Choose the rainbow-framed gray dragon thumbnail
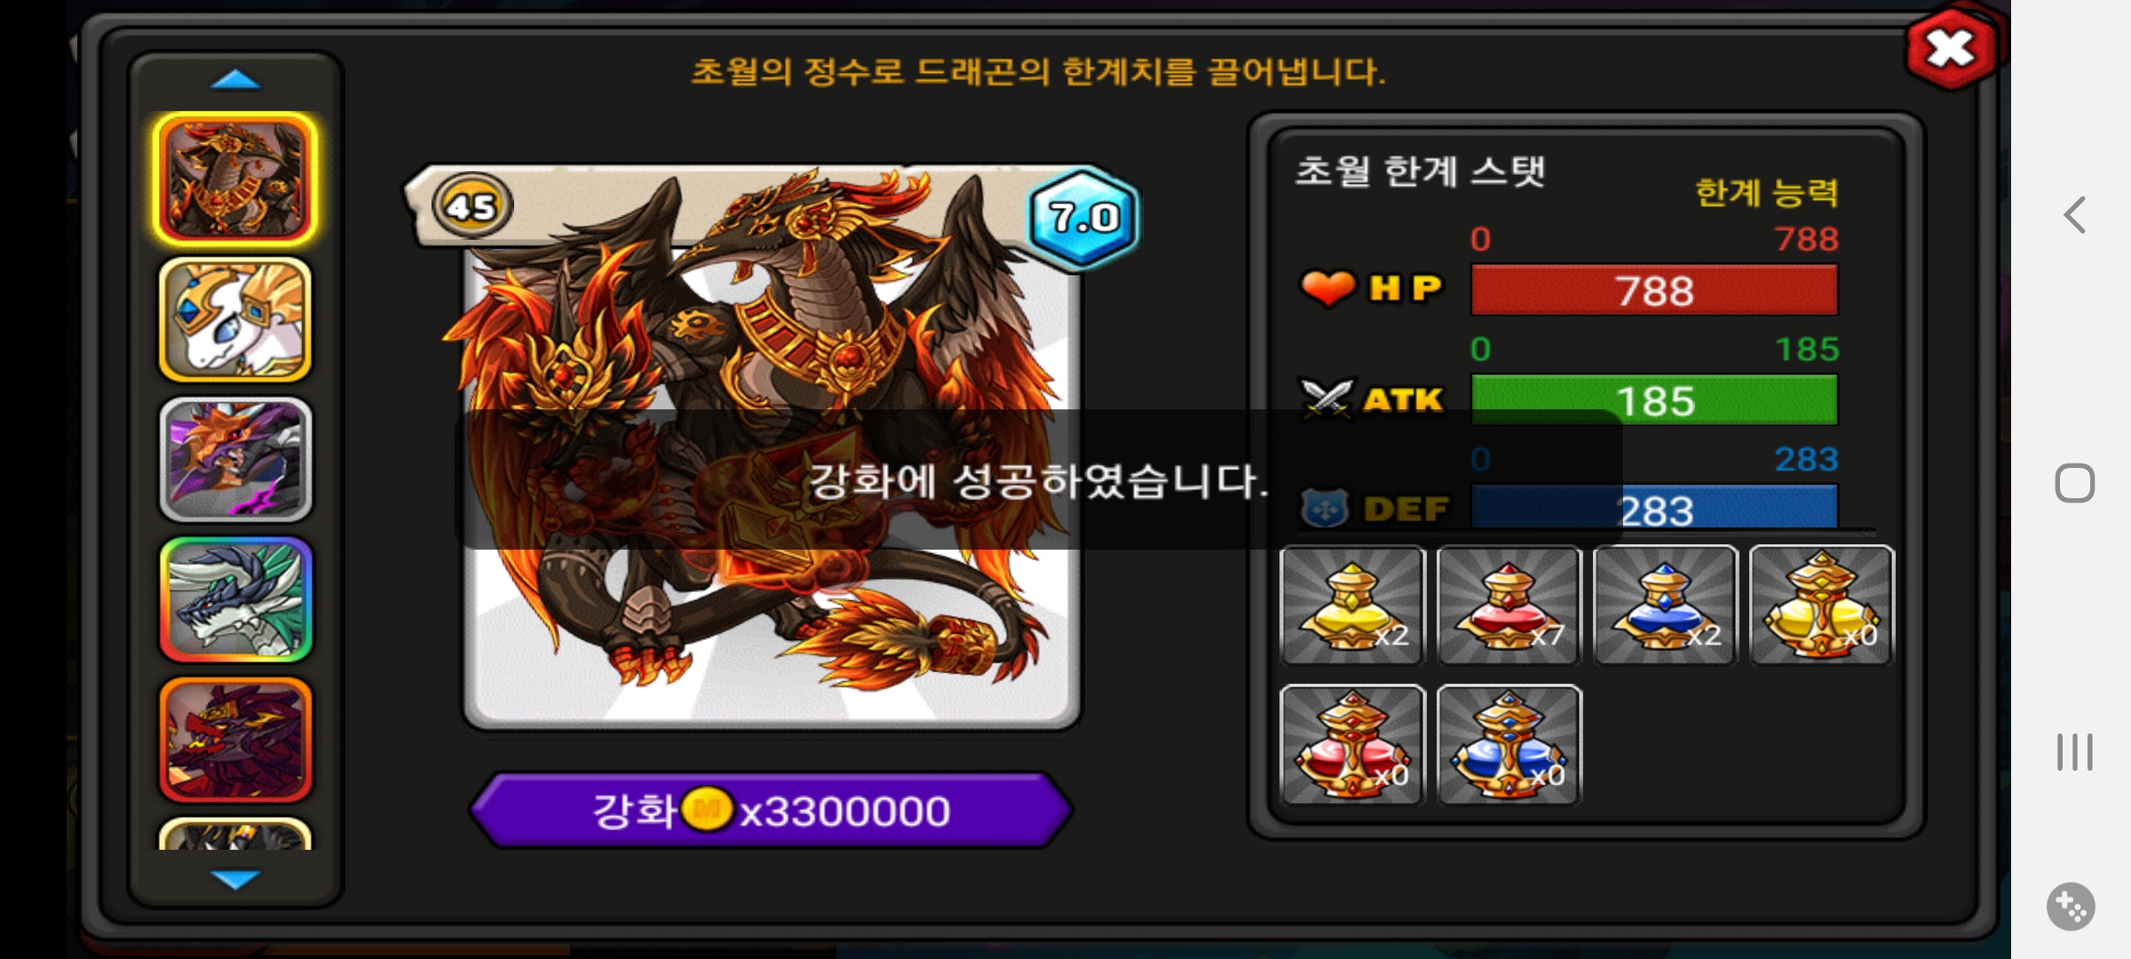The width and height of the screenshot is (2131, 959). pyautogui.click(x=235, y=599)
